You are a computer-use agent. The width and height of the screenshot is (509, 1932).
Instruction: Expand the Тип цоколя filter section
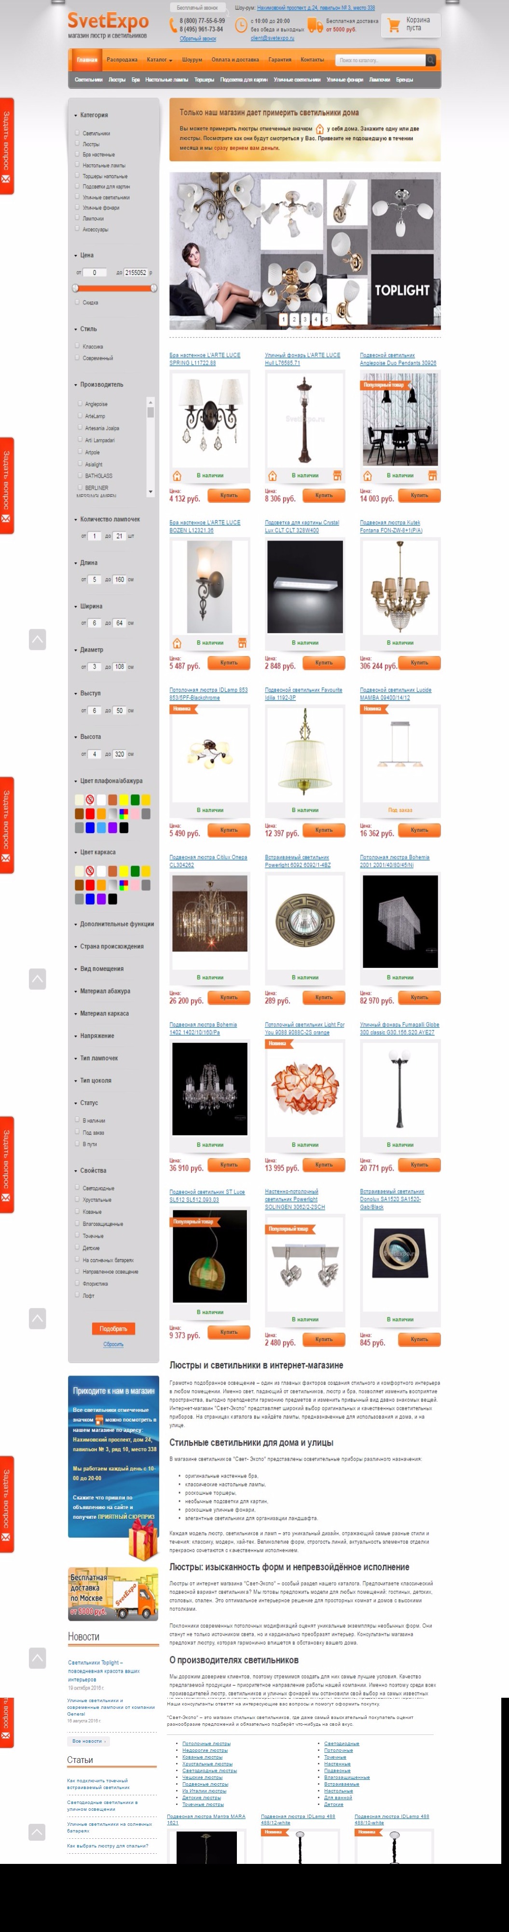point(95,1081)
